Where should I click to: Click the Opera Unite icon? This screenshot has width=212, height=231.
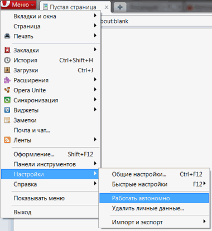pos(7,90)
